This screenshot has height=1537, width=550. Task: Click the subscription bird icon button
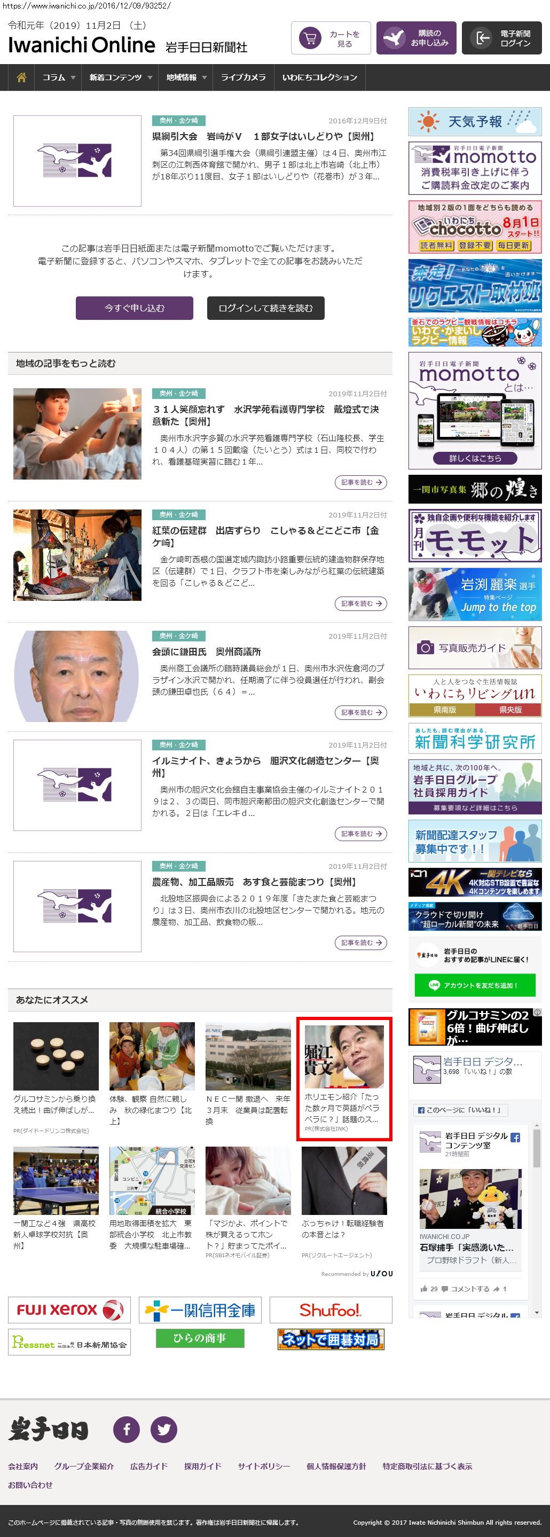(x=394, y=39)
